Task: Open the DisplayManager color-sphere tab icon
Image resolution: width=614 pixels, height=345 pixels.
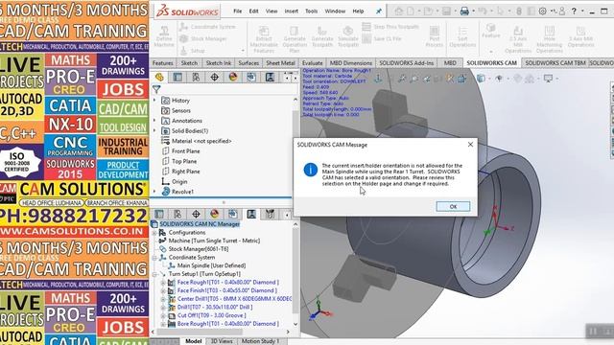Action: click(x=232, y=77)
